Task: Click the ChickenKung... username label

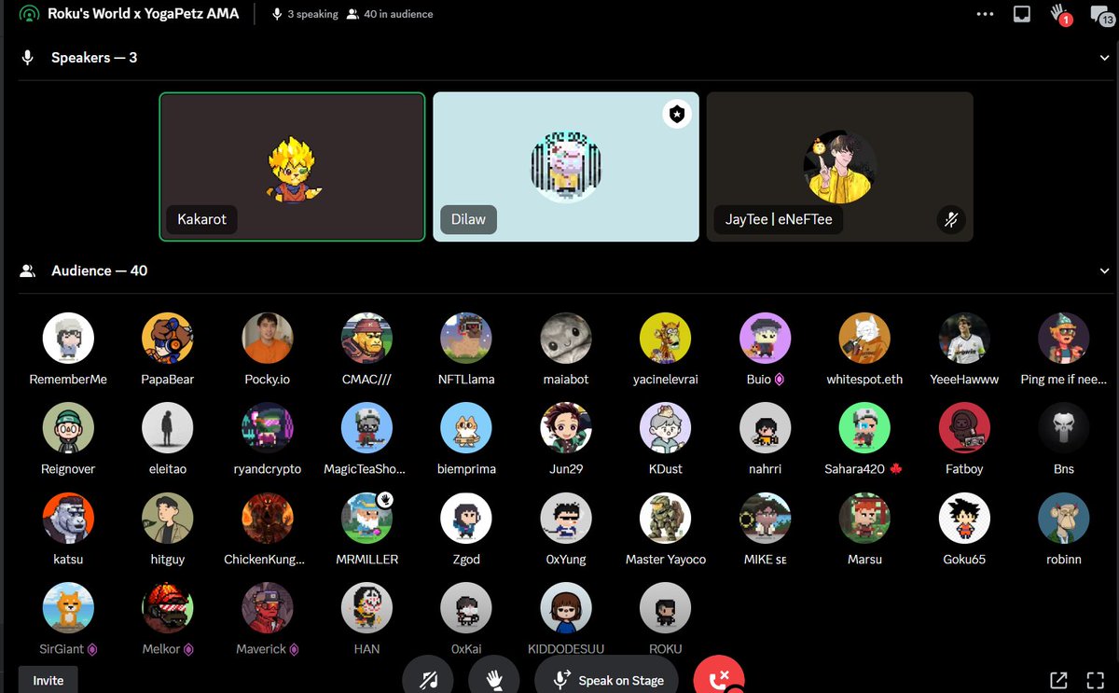Action: [265, 560]
